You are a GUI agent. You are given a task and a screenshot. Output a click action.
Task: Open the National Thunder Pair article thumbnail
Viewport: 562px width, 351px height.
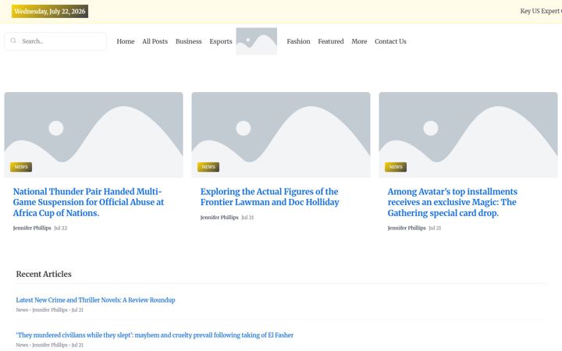pyautogui.click(x=94, y=135)
